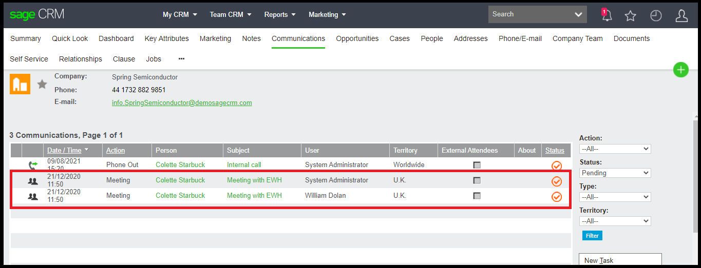Switch to the Opportunities tab
Viewport: 701px width, 268px height.
coord(357,38)
